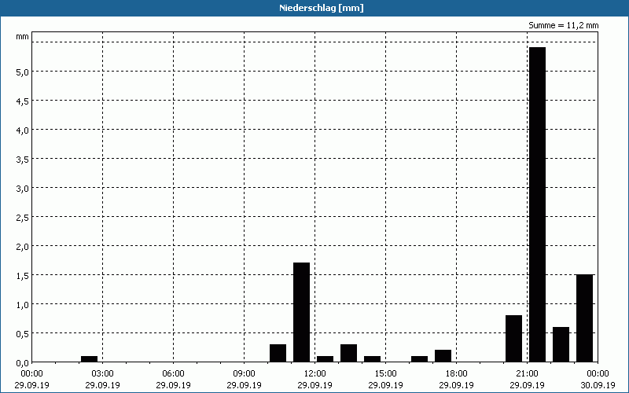Select the 06:00 time label
Screen dimensions: 629x393
tap(173, 374)
